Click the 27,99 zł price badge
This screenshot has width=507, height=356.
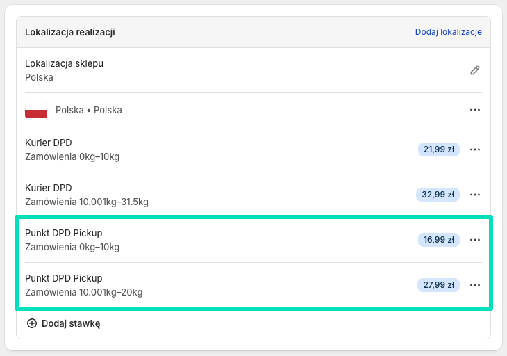(x=438, y=285)
